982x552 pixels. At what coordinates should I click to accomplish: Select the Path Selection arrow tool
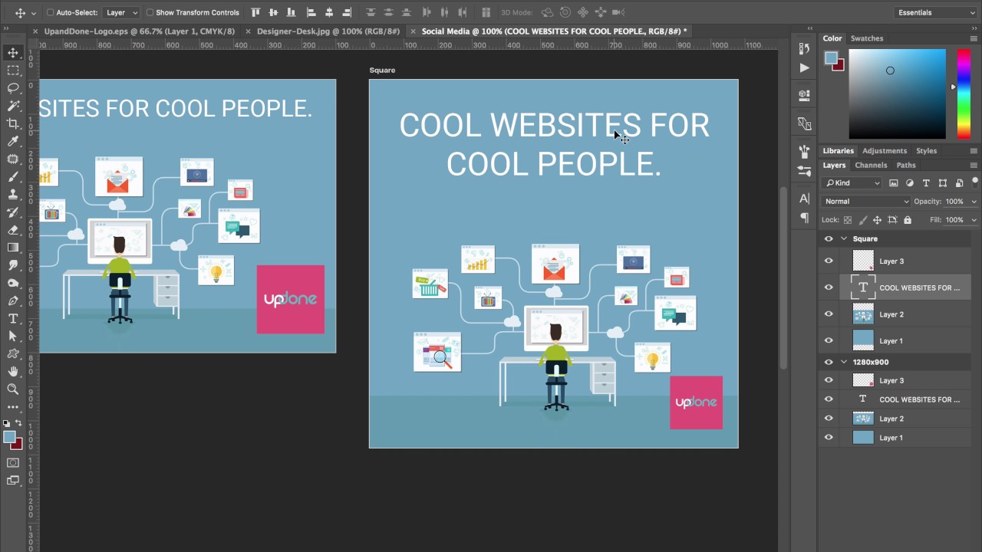coord(13,336)
